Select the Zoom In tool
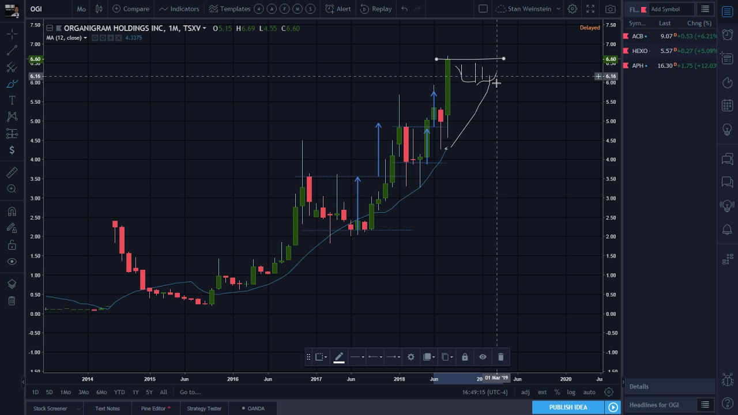 coord(12,188)
